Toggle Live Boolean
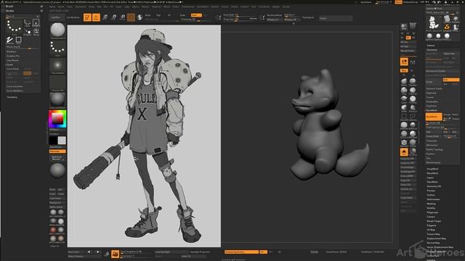 click(x=73, y=17)
